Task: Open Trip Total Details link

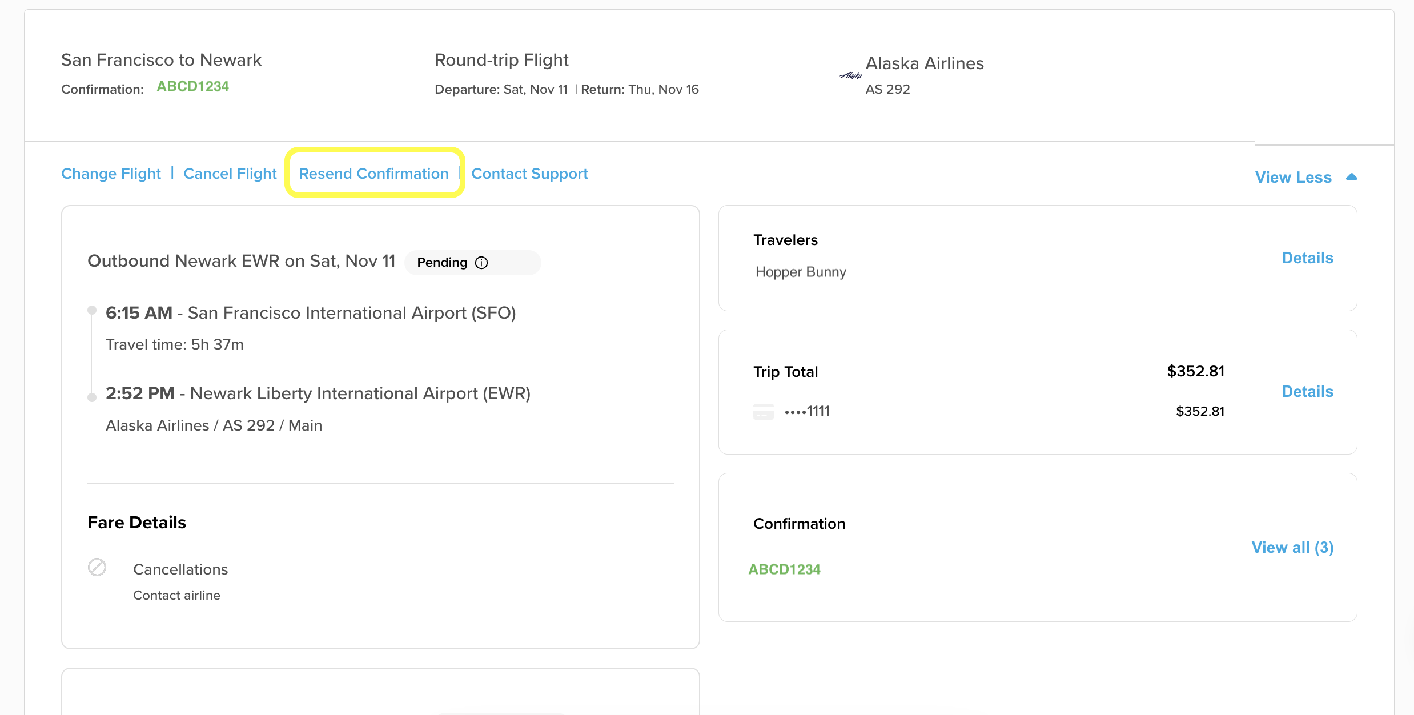Action: click(x=1307, y=392)
